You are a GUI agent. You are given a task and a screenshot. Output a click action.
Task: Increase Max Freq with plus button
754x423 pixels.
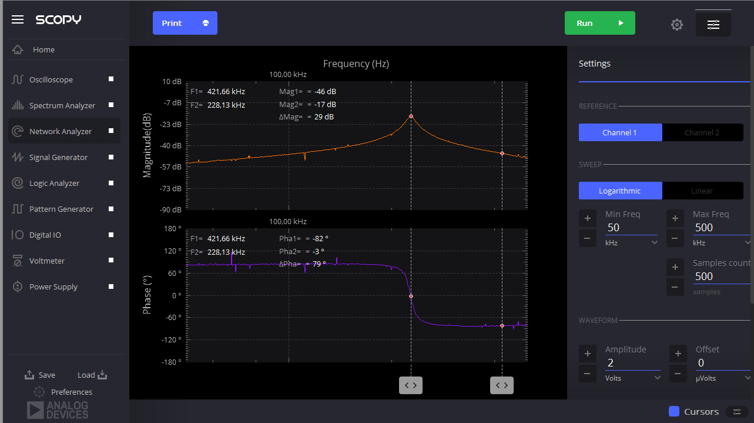coord(675,219)
